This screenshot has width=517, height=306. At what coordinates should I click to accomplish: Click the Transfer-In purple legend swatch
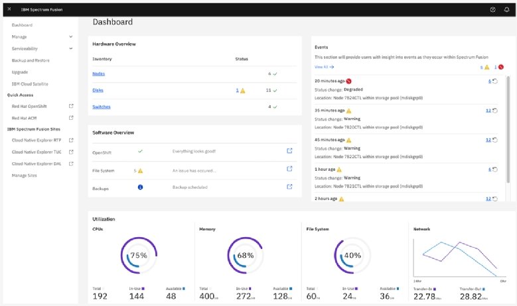click(435, 289)
